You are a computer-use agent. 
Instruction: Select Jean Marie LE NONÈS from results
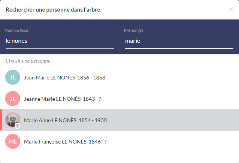pos(50,78)
